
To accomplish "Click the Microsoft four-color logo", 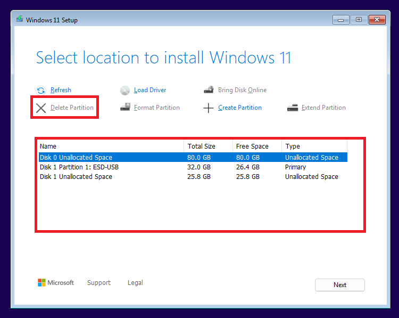I will [41, 283].
